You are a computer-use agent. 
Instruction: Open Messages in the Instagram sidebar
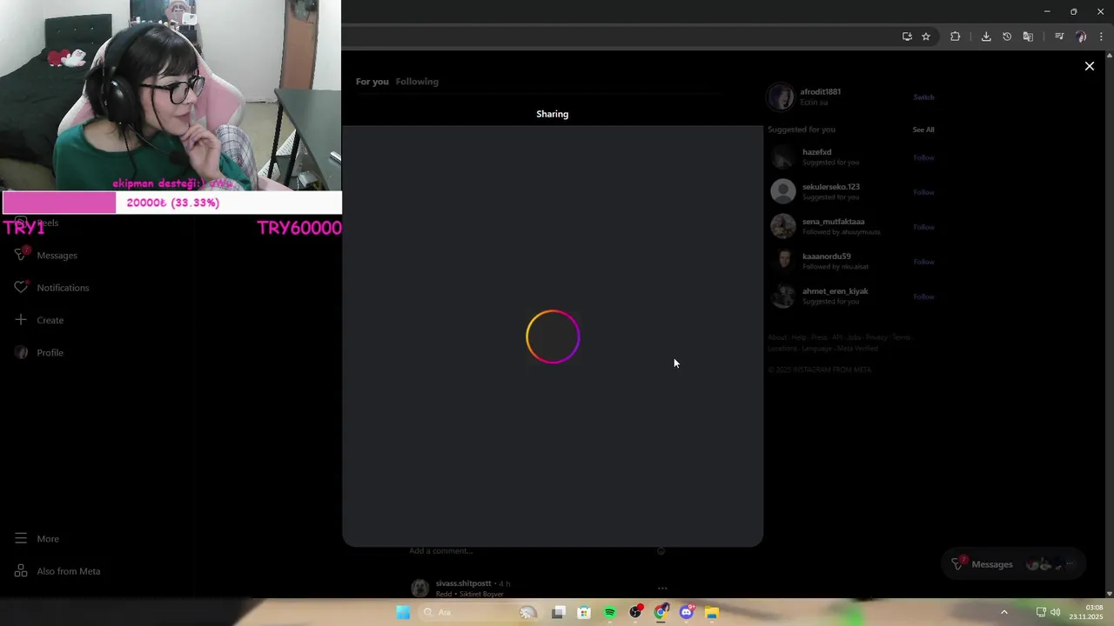pos(47,255)
